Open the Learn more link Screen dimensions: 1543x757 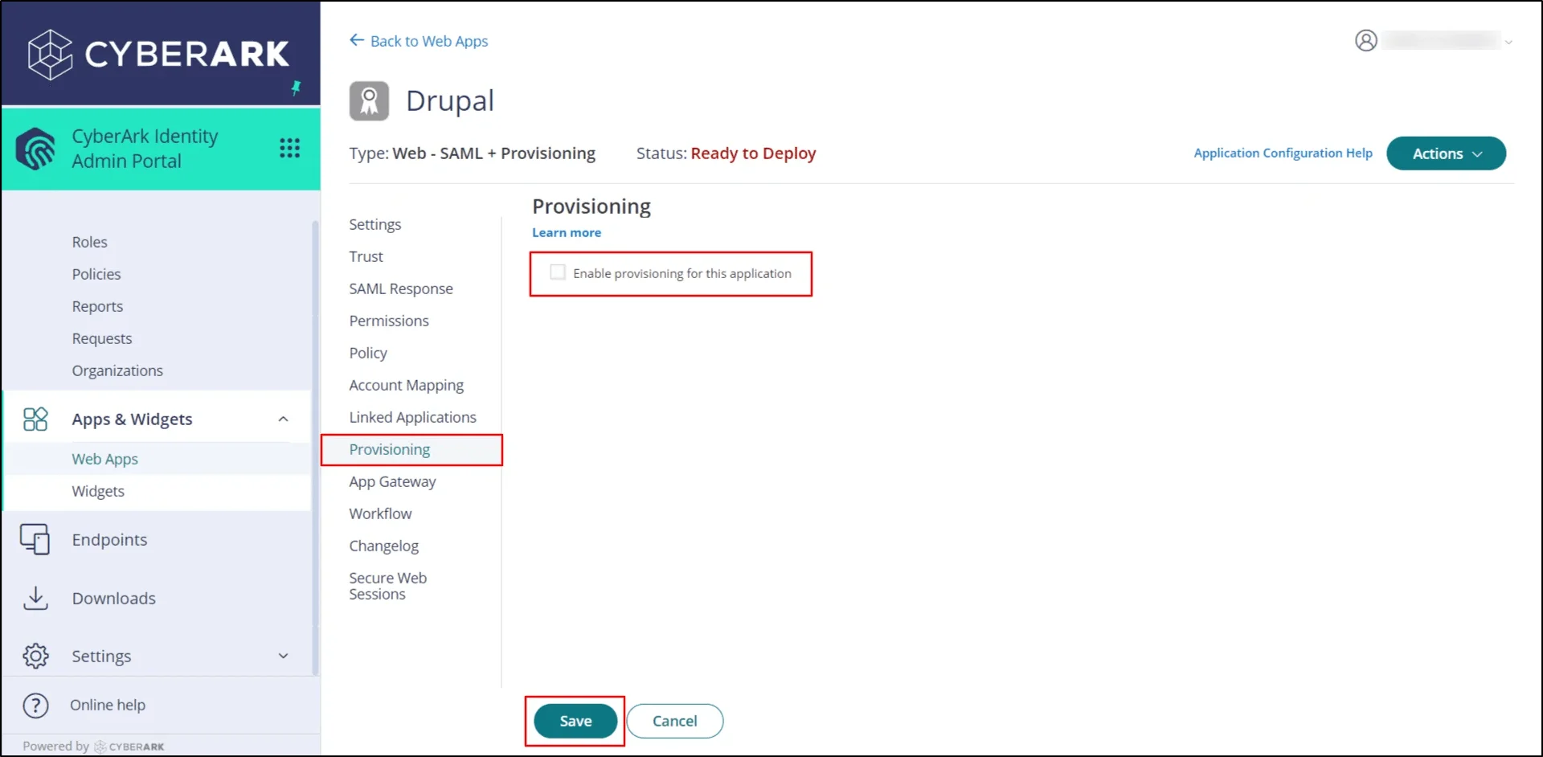click(567, 232)
